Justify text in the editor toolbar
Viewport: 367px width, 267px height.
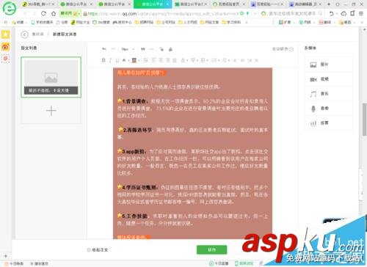(x=175, y=60)
